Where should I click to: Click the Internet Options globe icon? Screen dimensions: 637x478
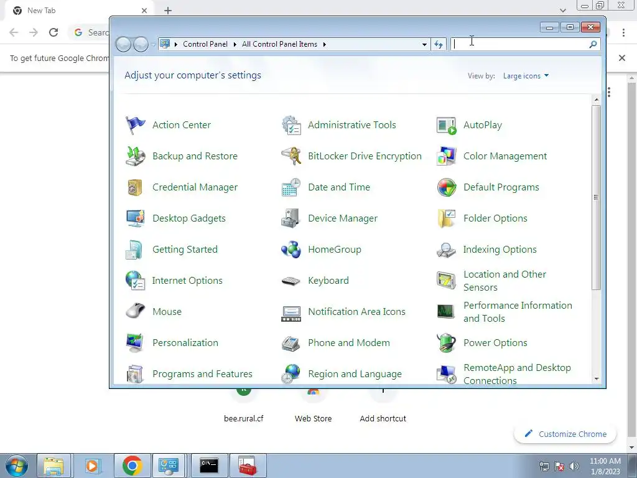click(135, 281)
